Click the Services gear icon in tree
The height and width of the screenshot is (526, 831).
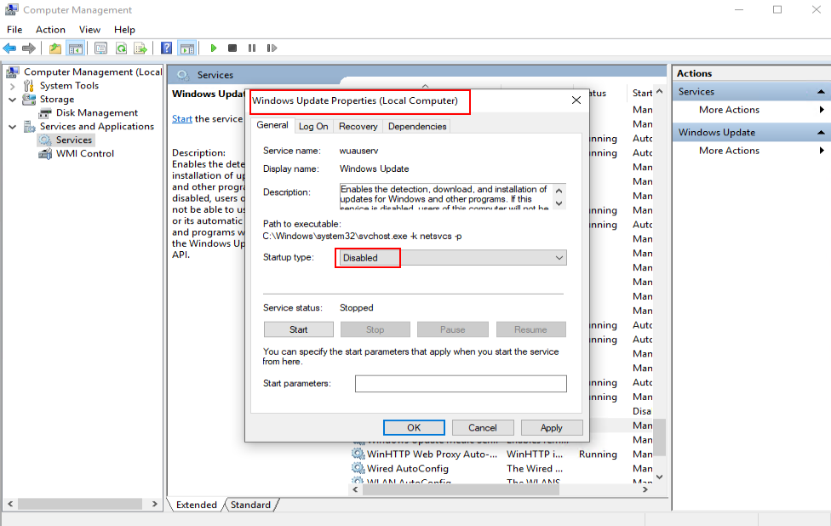click(45, 140)
